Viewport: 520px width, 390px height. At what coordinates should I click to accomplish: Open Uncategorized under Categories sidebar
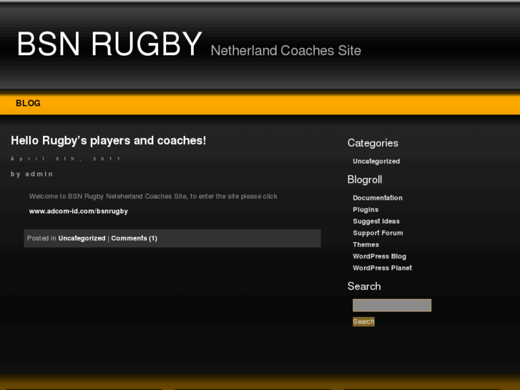(376, 161)
